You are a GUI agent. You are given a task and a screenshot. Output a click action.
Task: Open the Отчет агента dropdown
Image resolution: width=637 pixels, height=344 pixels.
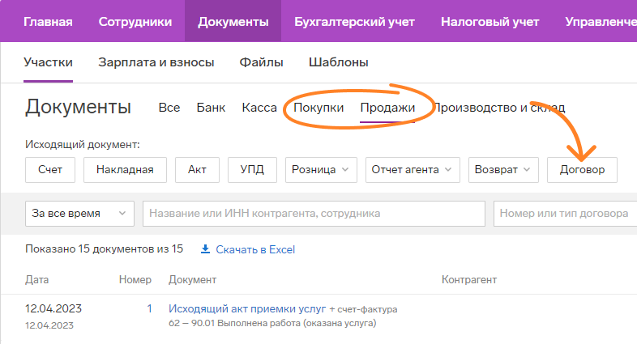tap(413, 169)
